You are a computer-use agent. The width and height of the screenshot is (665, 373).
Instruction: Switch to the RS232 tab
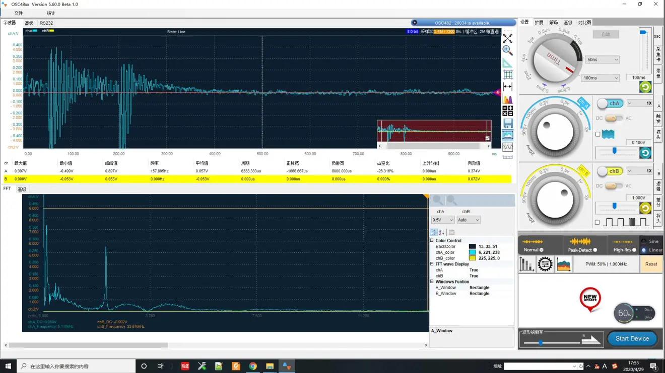click(x=46, y=23)
